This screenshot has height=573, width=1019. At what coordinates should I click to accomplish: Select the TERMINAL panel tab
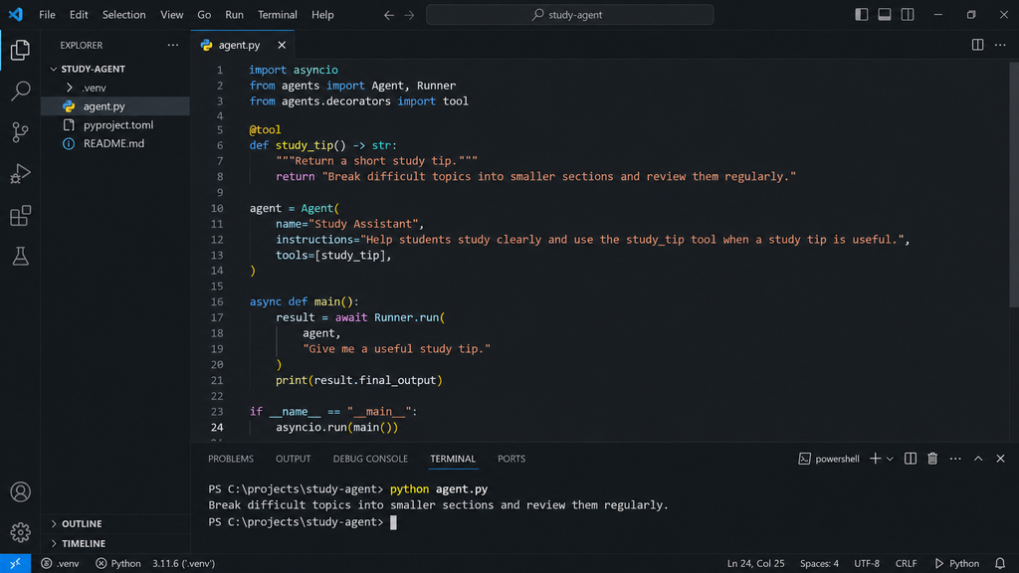tap(453, 459)
